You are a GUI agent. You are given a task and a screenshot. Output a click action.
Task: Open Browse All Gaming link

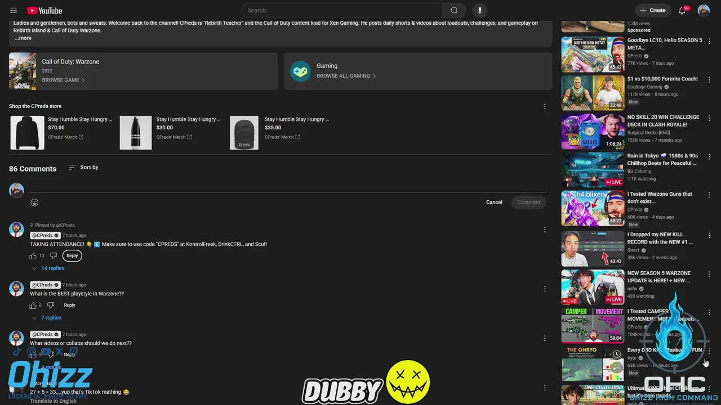click(x=346, y=76)
